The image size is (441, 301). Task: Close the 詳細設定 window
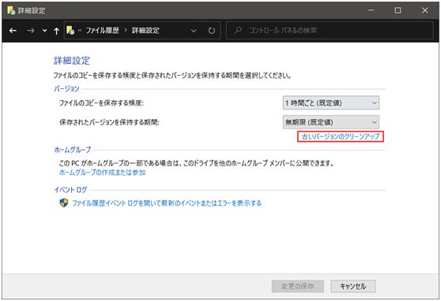[x=425, y=10]
